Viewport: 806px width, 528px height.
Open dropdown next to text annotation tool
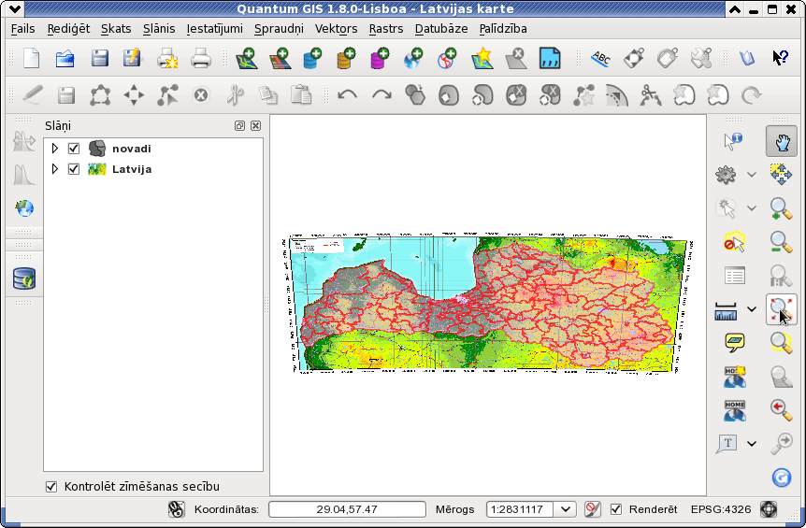point(752,444)
